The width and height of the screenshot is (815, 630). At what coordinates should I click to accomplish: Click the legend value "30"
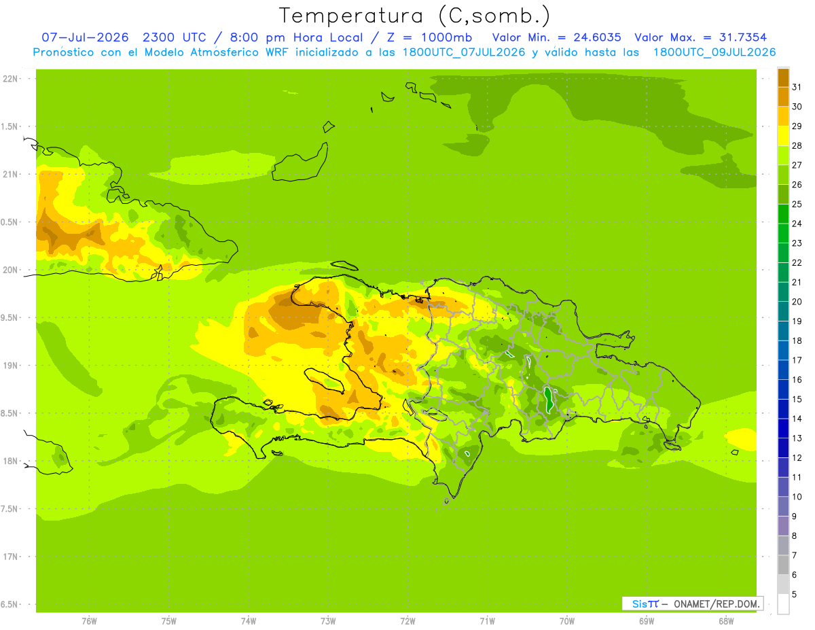(797, 107)
